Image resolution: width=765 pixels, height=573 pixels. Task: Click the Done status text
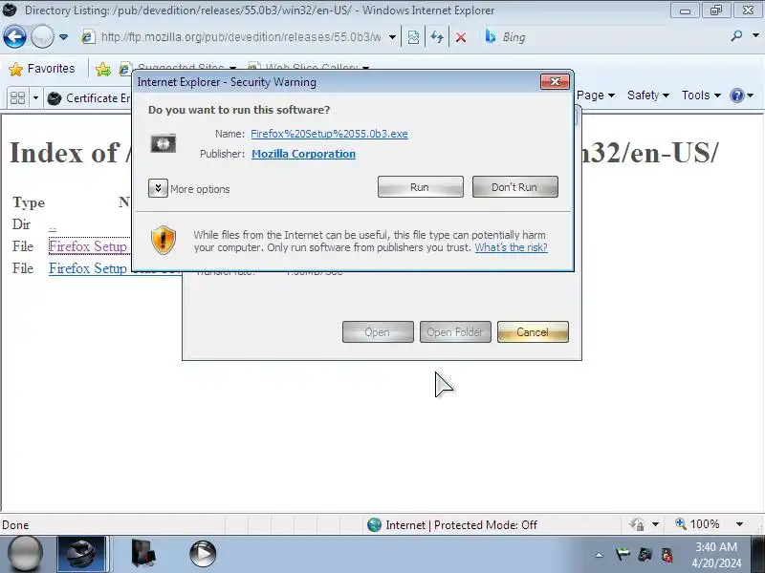coord(15,524)
